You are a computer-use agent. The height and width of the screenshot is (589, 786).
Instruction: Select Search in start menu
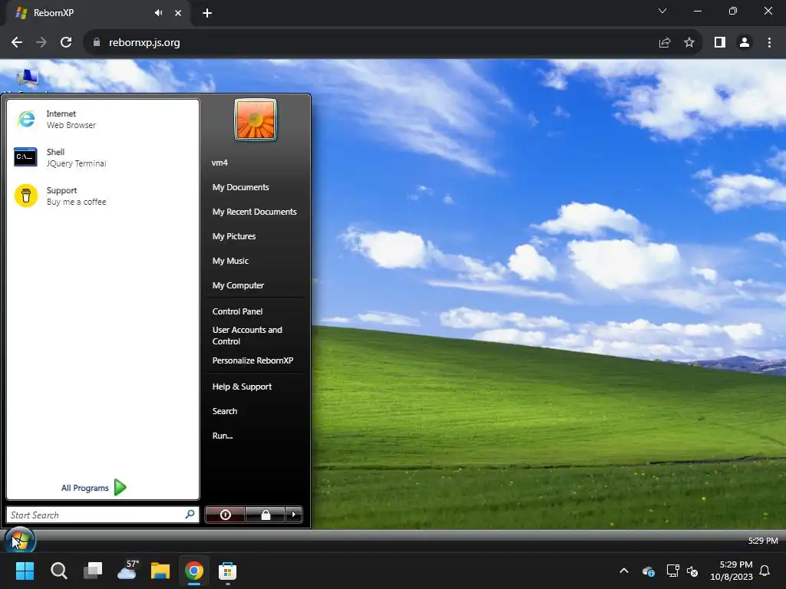pos(225,411)
